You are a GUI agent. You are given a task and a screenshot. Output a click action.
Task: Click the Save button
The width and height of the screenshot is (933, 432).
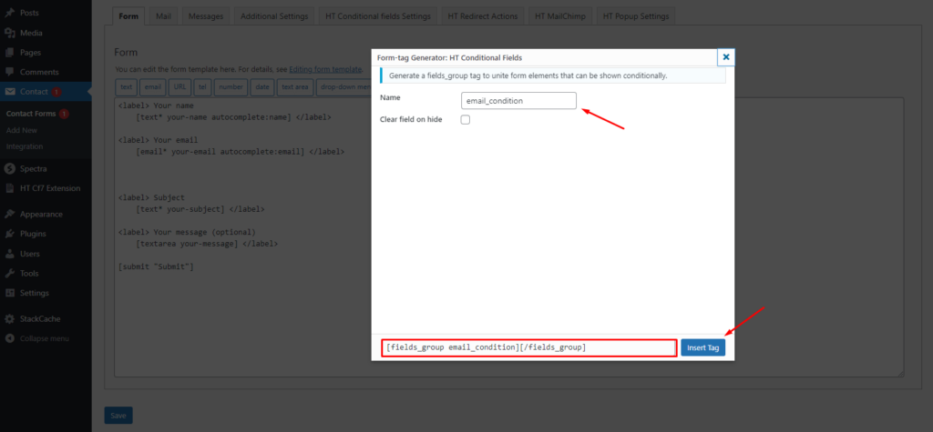coord(118,416)
